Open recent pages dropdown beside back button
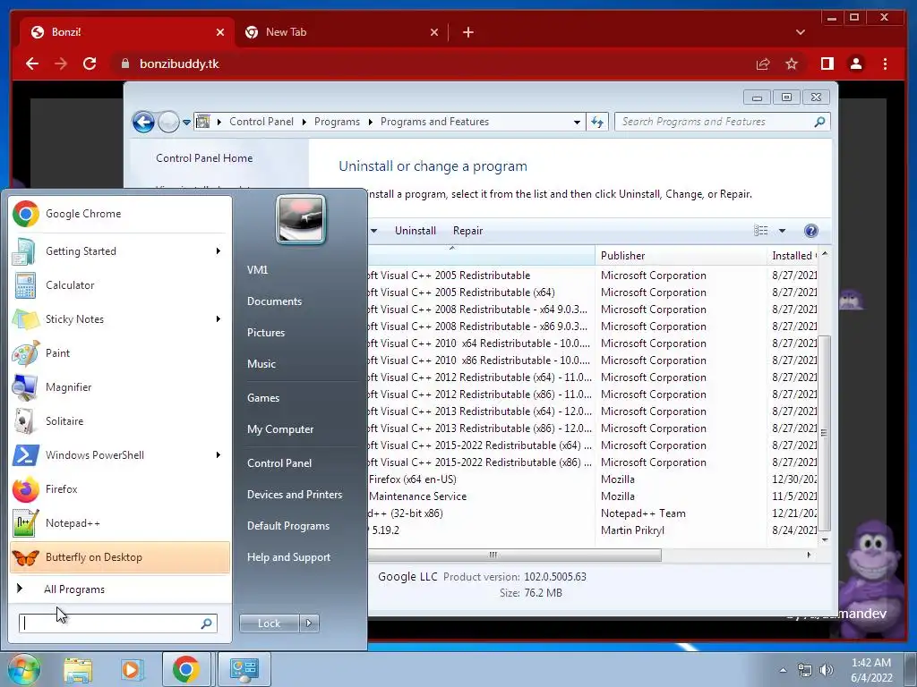Screen dimensions: 917x687 186,122
